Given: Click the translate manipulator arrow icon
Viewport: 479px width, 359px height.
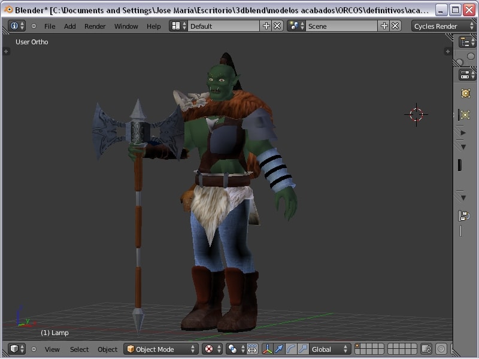Looking at the screenshot, I should (278, 349).
